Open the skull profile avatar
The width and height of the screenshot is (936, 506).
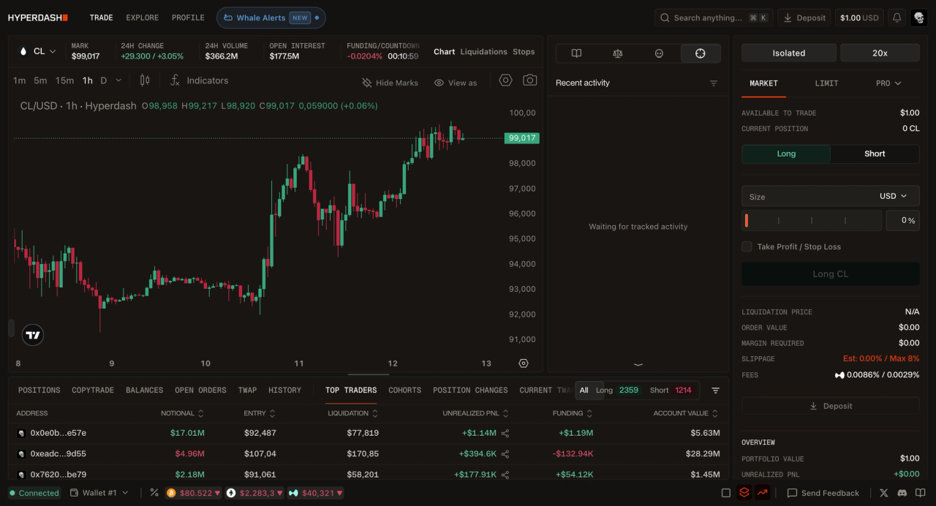(919, 18)
